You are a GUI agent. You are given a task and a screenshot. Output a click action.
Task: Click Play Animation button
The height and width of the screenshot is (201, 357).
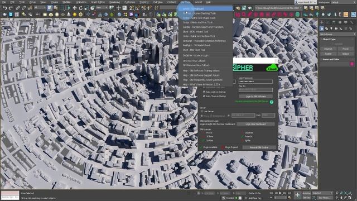280,193
